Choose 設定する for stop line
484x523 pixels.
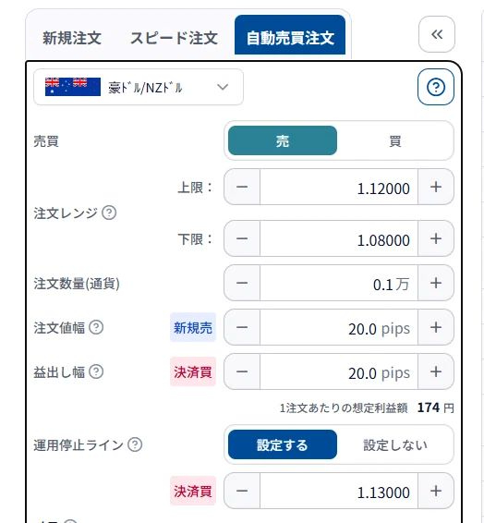click(x=283, y=444)
